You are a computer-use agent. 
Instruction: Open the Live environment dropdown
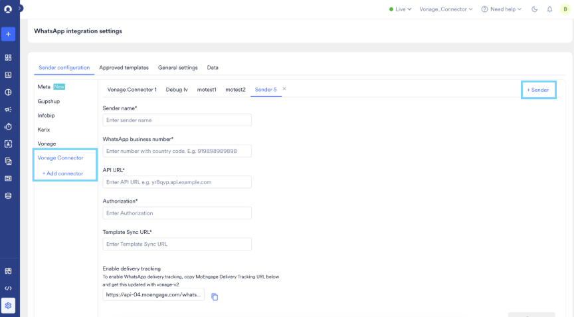point(400,9)
